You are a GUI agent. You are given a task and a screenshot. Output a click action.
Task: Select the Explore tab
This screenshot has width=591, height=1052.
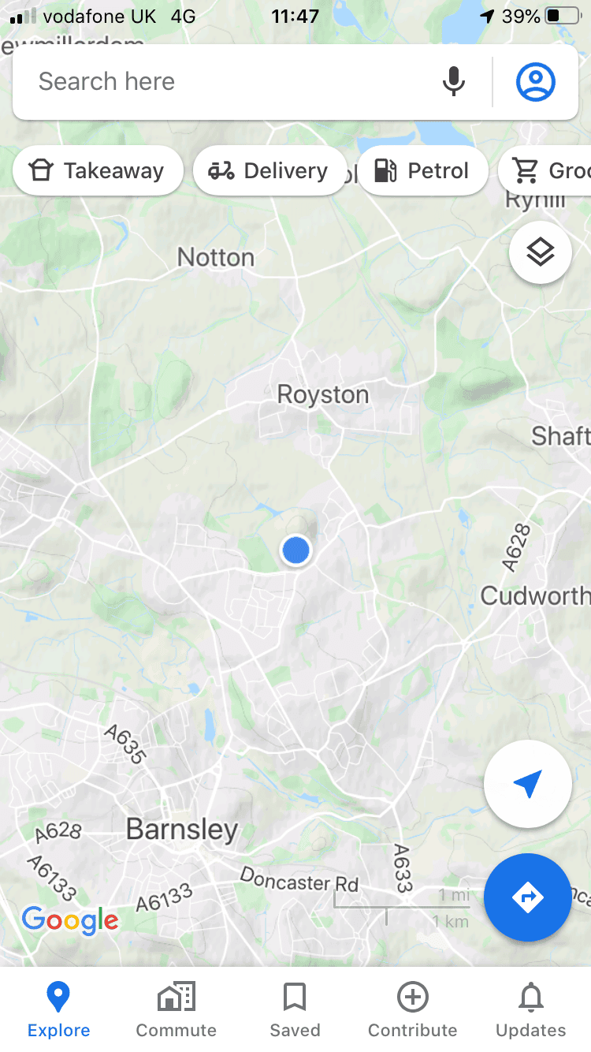point(59,1009)
